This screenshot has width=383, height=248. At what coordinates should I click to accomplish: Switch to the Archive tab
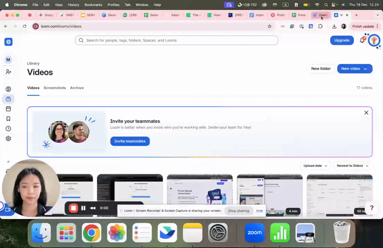pyautogui.click(x=77, y=88)
